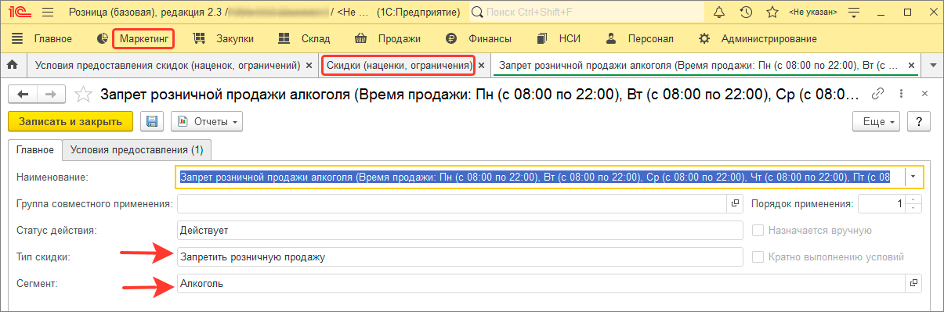Open the Сегмент selection button
This screenshot has height=312, width=944.
click(x=913, y=283)
